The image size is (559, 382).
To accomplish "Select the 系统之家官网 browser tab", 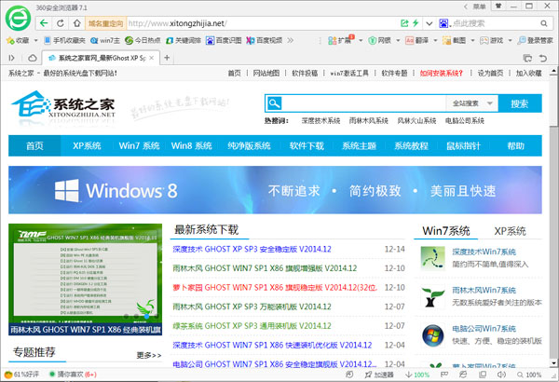I will coord(101,58).
